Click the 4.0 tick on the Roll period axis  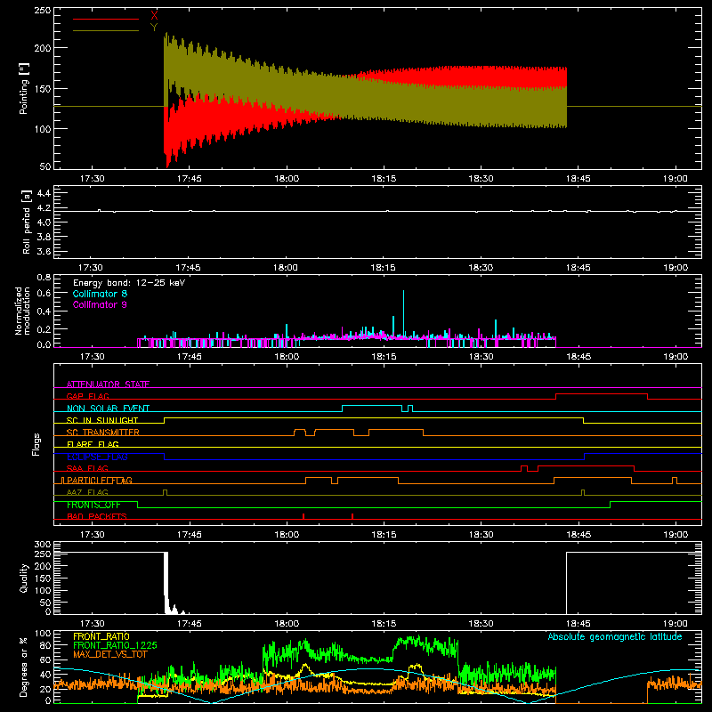[x=44, y=222]
